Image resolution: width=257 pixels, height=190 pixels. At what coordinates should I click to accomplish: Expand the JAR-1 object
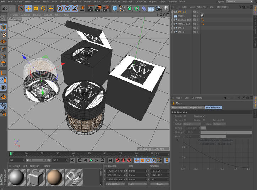(x=172, y=28)
